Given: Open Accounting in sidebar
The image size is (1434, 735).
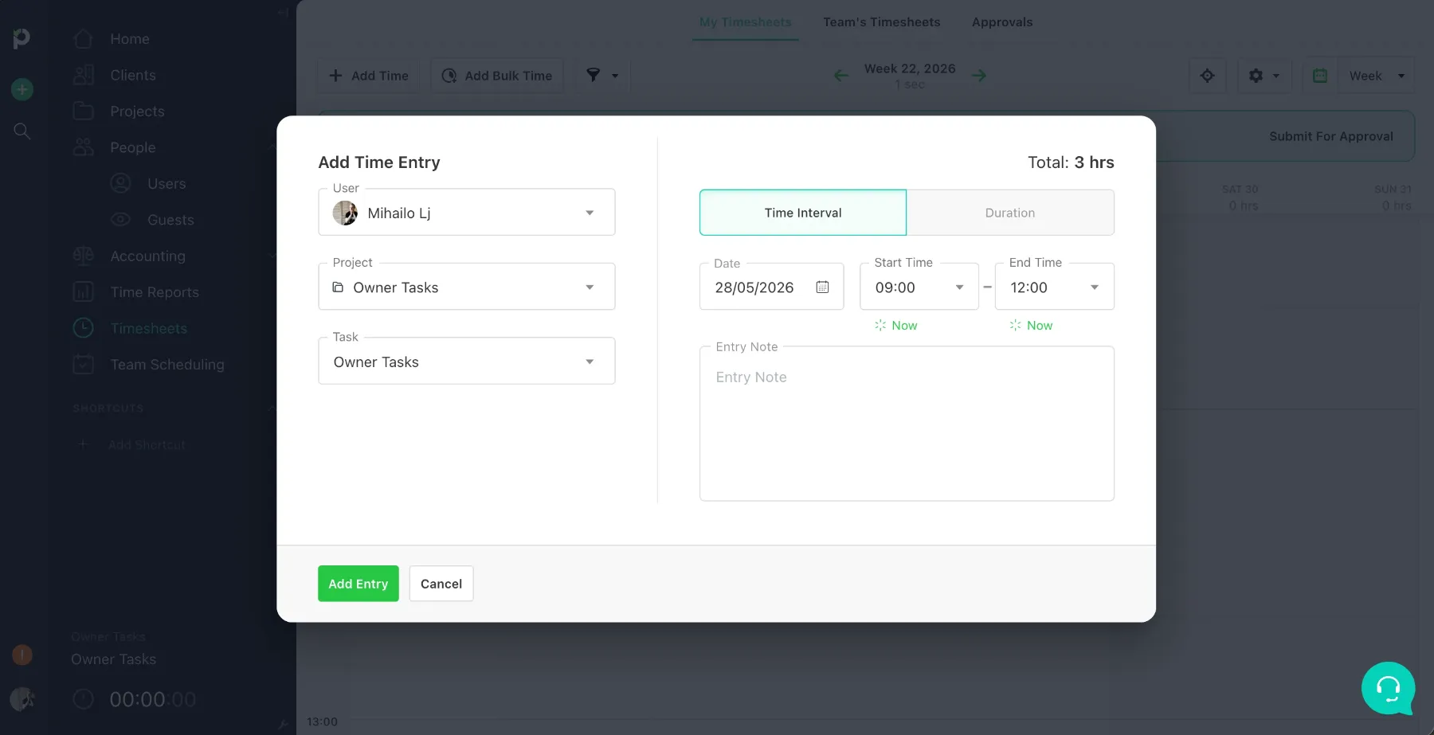Looking at the screenshot, I should [x=147, y=256].
